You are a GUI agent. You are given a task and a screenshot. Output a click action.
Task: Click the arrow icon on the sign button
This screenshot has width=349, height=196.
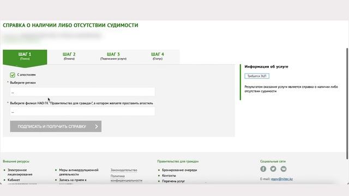tap(97, 126)
